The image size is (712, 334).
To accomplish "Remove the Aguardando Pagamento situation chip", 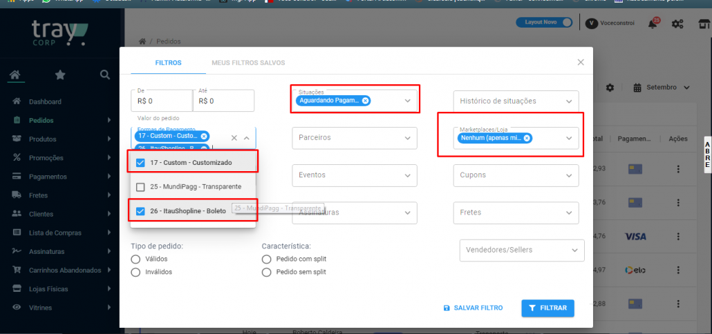I will (x=366, y=101).
